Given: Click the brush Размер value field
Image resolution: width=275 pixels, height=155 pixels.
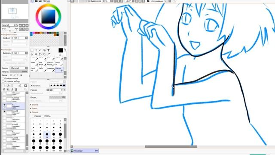Looking at the screenshot, I should pos(57,90).
